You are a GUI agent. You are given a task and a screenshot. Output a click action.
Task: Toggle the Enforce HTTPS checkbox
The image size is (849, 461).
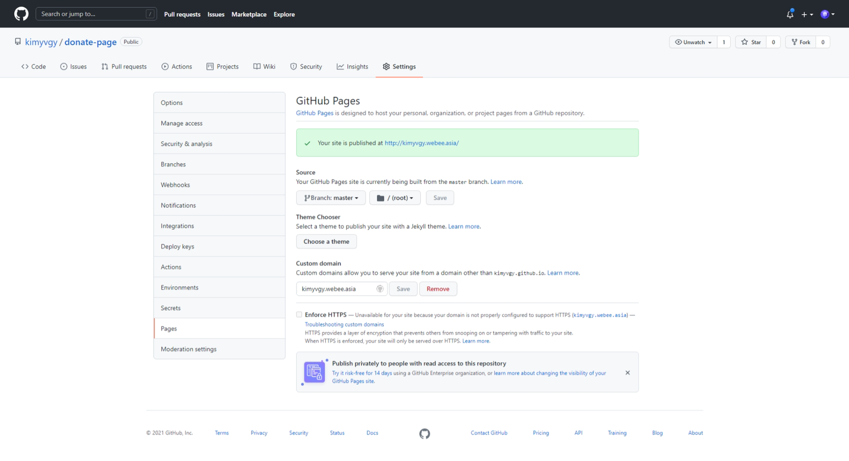click(x=299, y=314)
